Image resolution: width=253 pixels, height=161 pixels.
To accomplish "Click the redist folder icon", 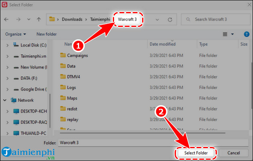I will 63,108.
